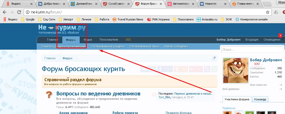The width and height of the screenshot is (285, 114).
Task: Open Оповещения notifications menu
Action: click(272, 40)
